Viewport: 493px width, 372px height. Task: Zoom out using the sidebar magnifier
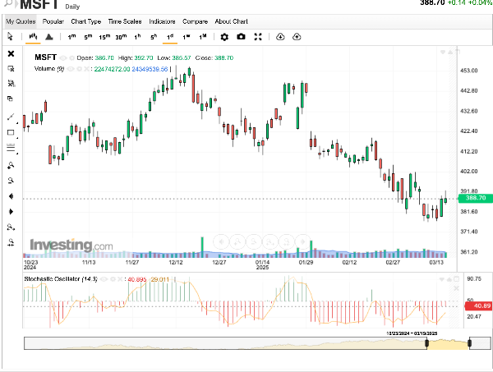coord(11,181)
